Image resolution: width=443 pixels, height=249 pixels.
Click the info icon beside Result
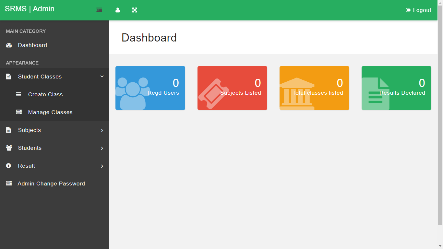point(9,166)
